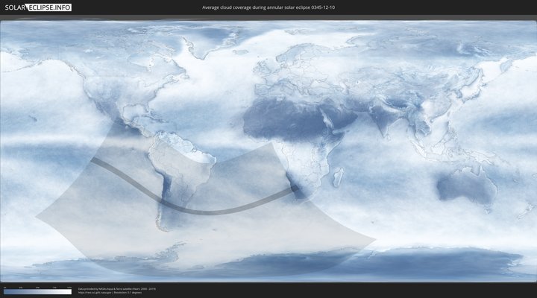The height and width of the screenshot is (298, 537).
Task: Click Greenland on the map
Action: pos(216,41)
